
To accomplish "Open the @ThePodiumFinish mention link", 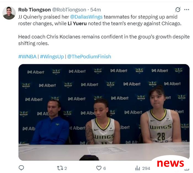I will 89,57.
